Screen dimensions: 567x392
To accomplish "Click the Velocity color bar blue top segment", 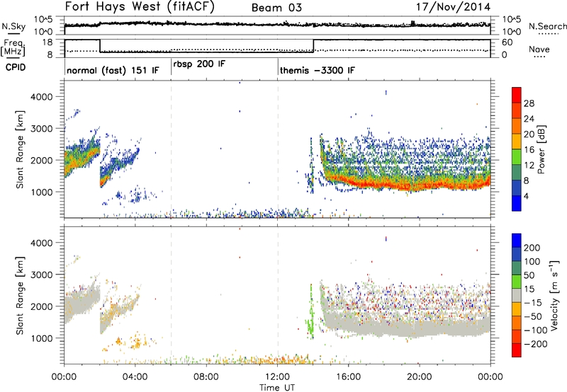I will (x=517, y=241).
